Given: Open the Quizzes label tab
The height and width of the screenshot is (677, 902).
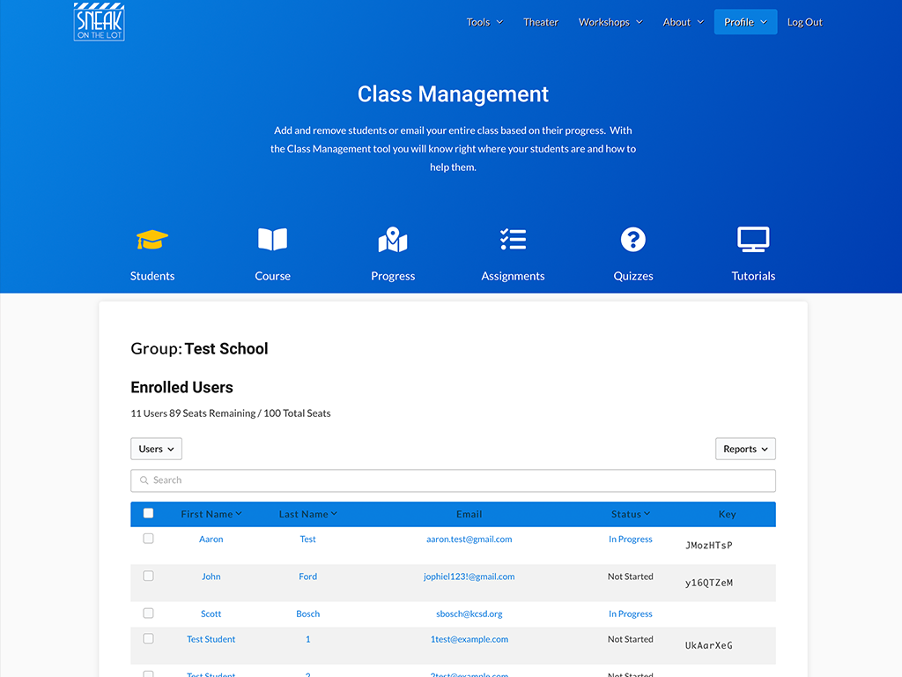Looking at the screenshot, I should [632, 276].
